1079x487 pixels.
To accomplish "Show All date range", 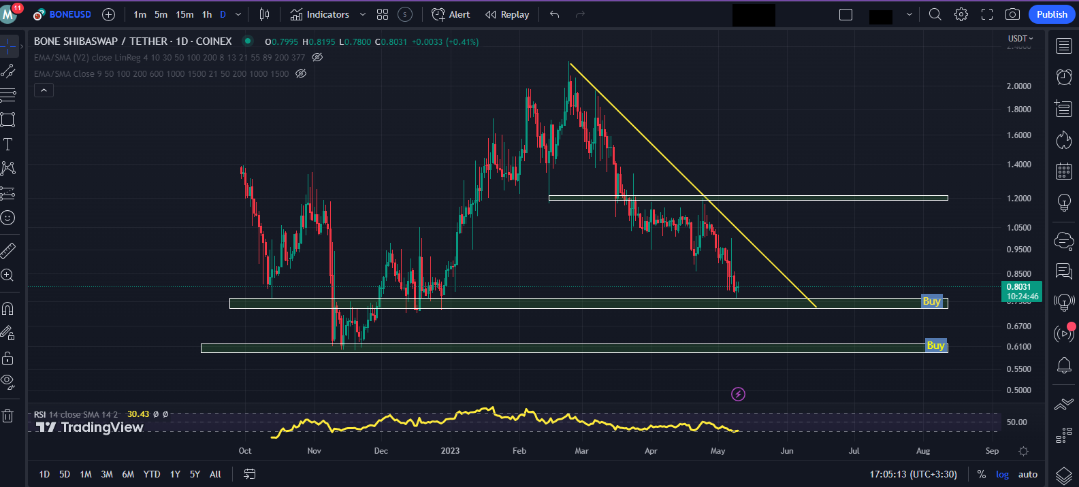I will (x=215, y=474).
